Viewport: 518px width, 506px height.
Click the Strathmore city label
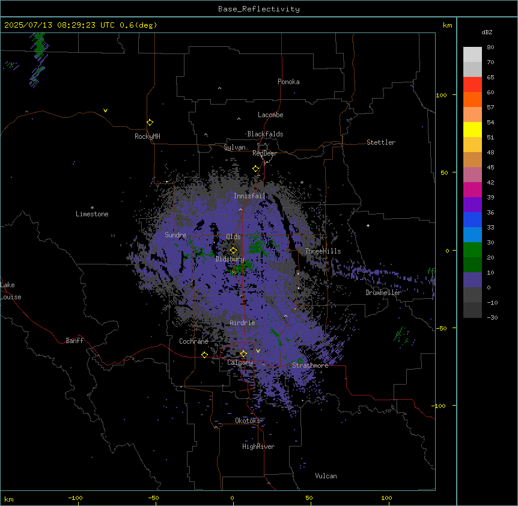click(x=310, y=365)
